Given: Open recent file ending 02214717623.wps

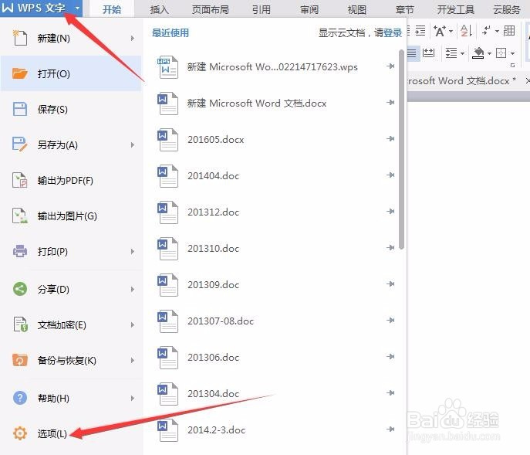Looking at the screenshot, I should coord(272,66).
